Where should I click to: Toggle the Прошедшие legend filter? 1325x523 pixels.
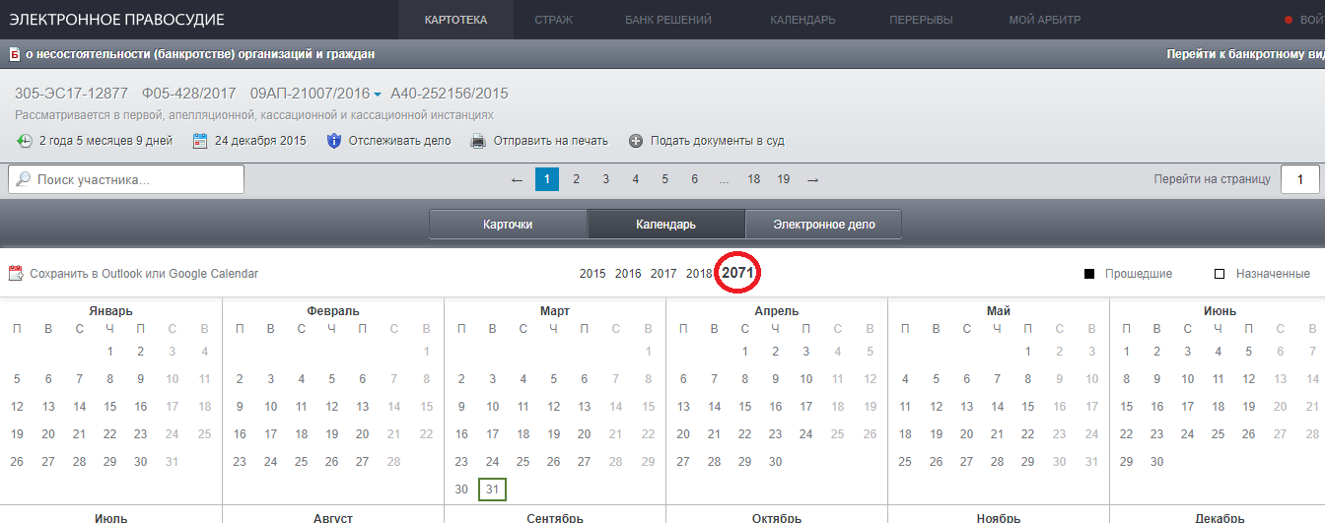[x=1089, y=274]
